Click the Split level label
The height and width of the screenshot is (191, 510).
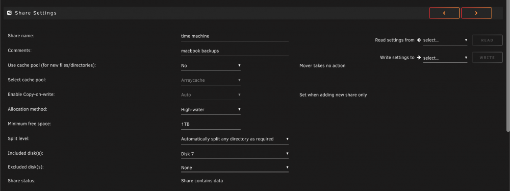[x=18, y=138]
